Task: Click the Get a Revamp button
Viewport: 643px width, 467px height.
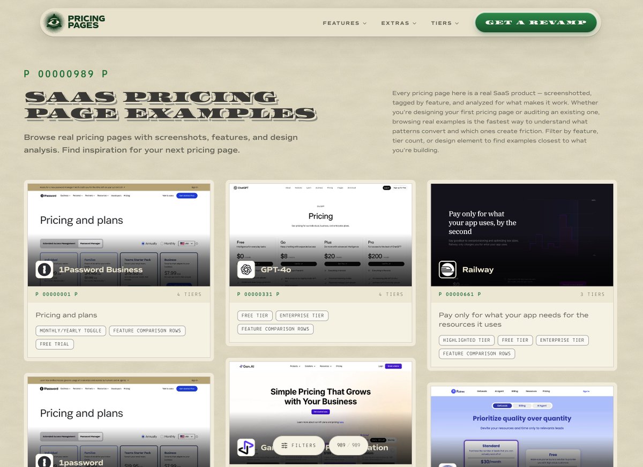Action: point(536,23)
